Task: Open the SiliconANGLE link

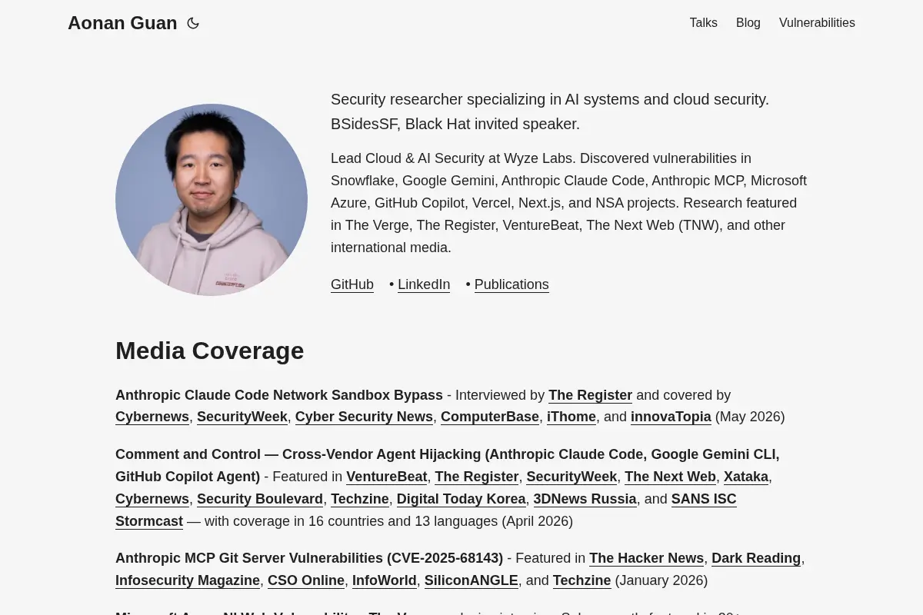Action: (471, 580)
